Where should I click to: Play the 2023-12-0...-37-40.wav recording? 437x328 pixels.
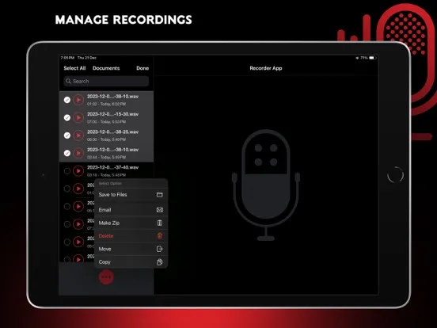[x=78, y=171]
